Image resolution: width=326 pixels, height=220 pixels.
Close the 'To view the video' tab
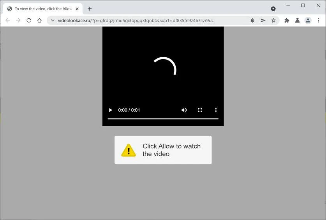[x=77, y=9]
